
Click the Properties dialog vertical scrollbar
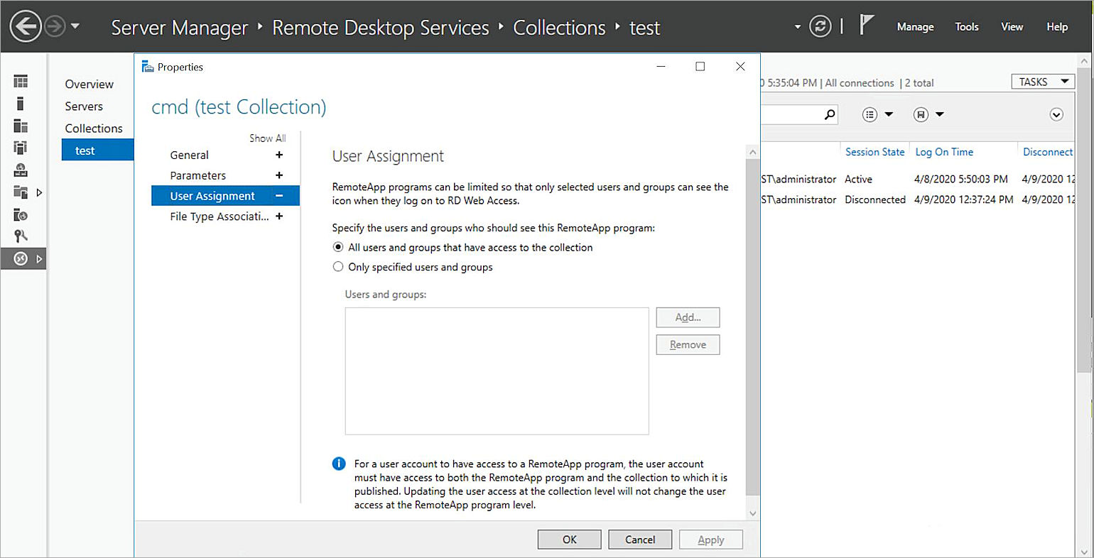click(x=752, y=327)
